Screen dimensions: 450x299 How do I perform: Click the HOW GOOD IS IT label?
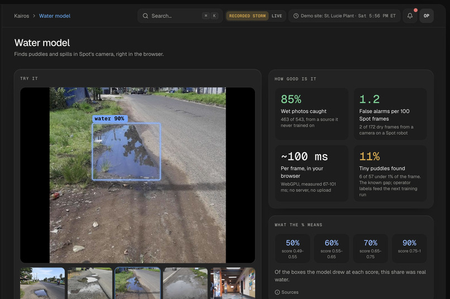click(295, 79)
